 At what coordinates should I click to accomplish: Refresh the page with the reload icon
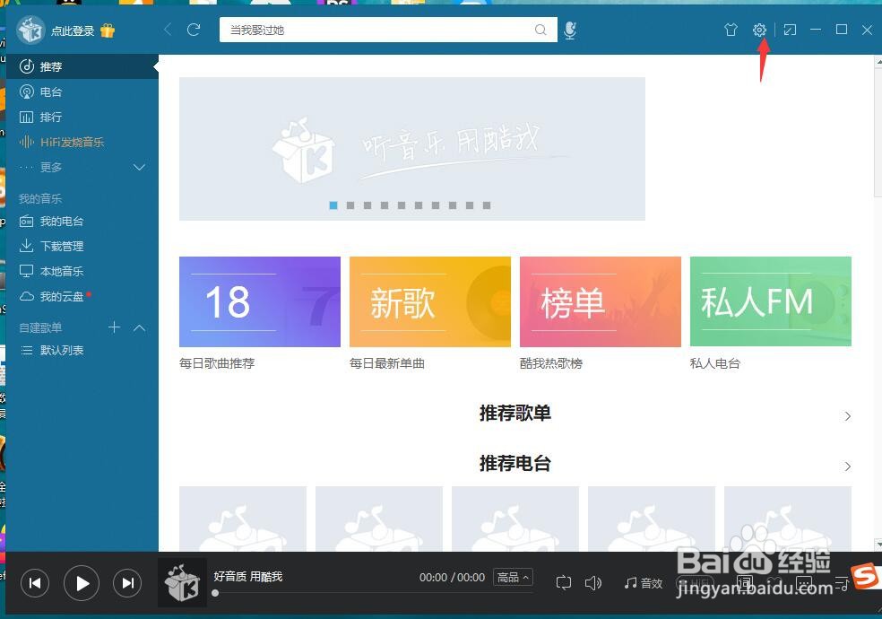tap(194, 30)
